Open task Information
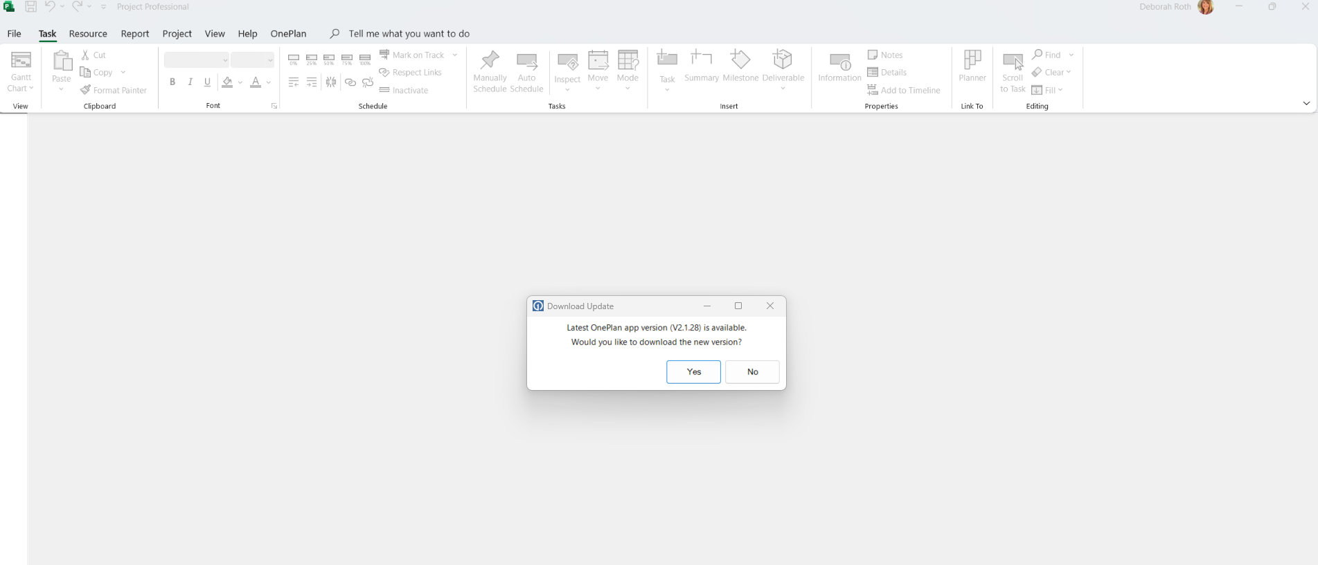Screen dimensions: 1318x565 pos(839,68)
